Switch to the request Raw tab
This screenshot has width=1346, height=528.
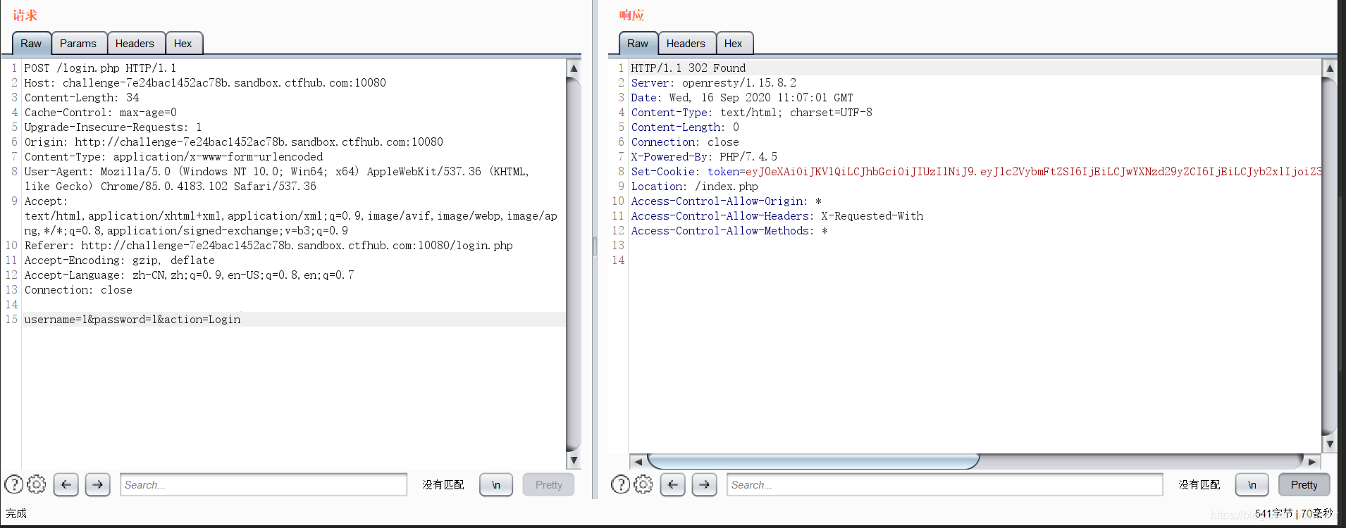point(31,43)
